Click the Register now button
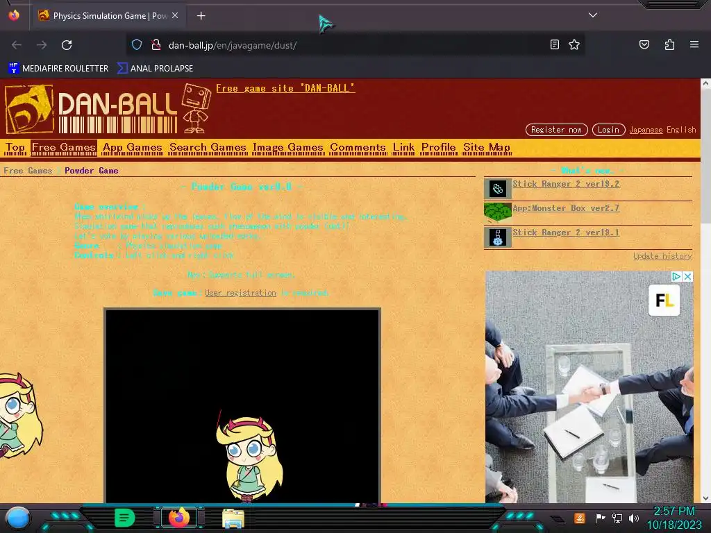This screenshot has height=533, width=711. click(556, 130)
